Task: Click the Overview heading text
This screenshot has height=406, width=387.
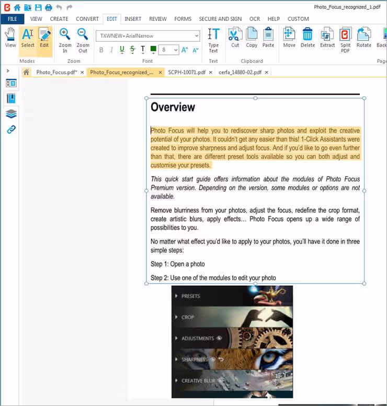Action: point(173,107)
